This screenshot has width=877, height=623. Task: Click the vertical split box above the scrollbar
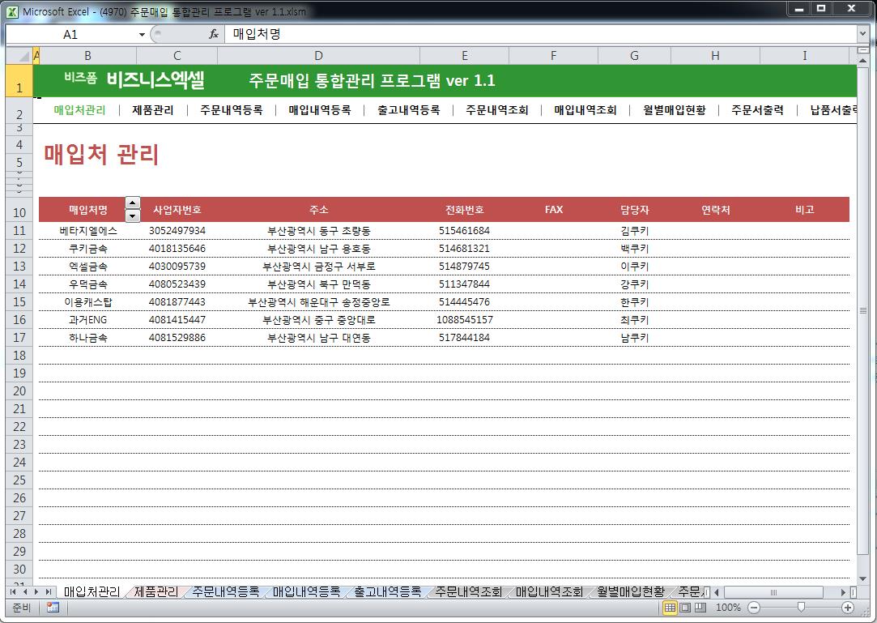(x=863, y=49)
